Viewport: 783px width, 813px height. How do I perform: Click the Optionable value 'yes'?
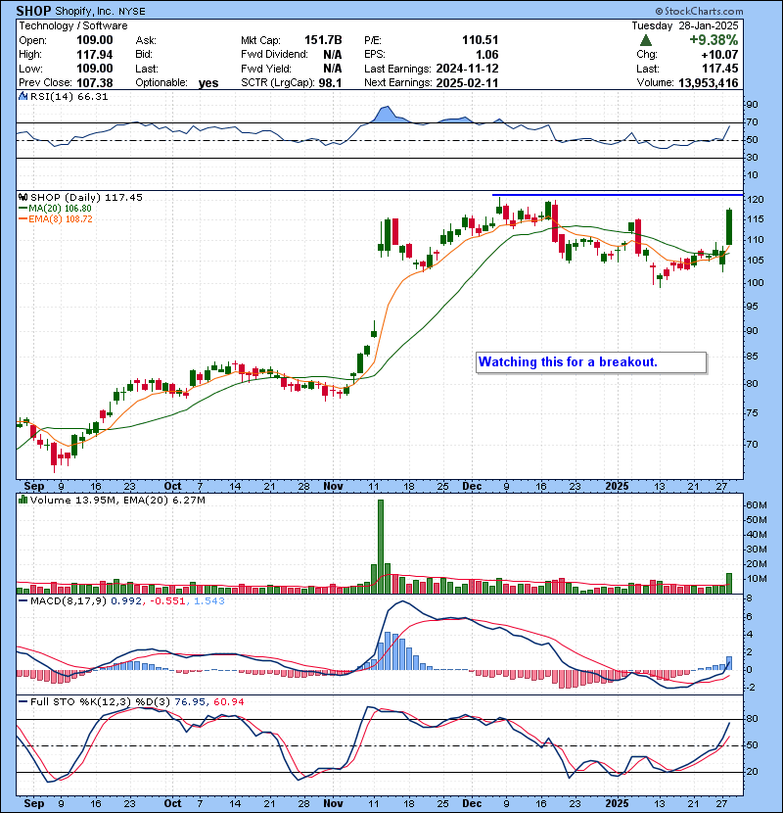pos(208,83)
